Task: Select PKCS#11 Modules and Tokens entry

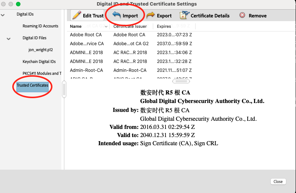Action: [42, 73]
